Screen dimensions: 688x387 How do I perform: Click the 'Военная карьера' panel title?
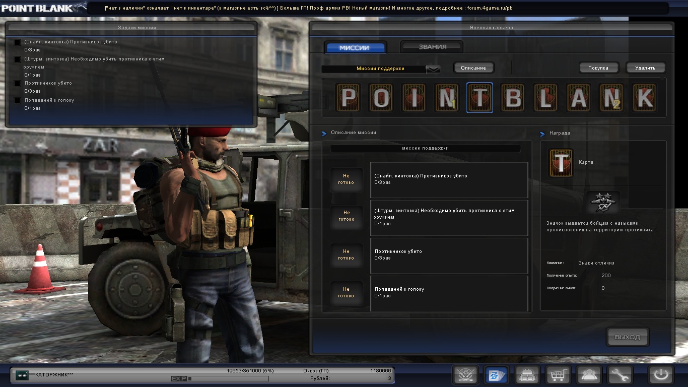[x=491, y=28]
